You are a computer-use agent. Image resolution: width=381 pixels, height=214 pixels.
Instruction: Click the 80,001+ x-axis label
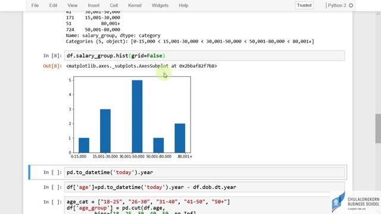point(185,156)
